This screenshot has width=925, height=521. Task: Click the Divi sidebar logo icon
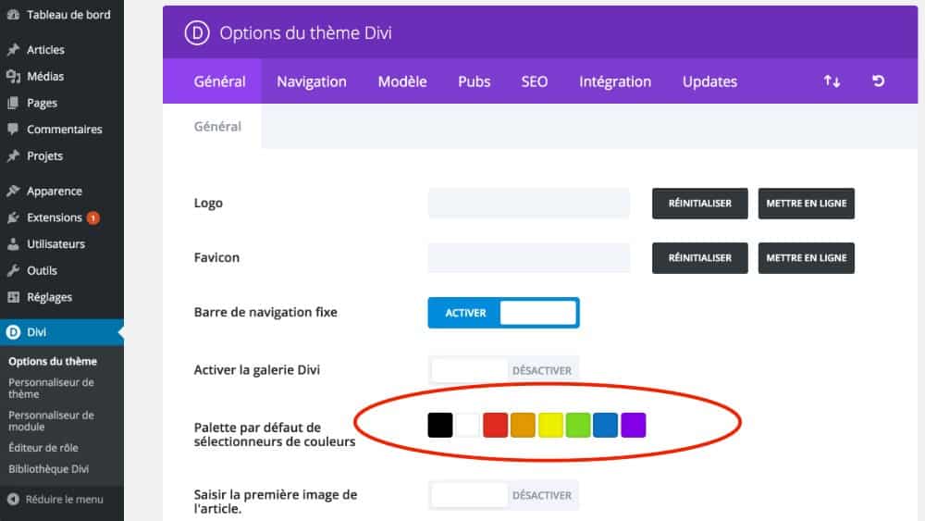[13, 332]
